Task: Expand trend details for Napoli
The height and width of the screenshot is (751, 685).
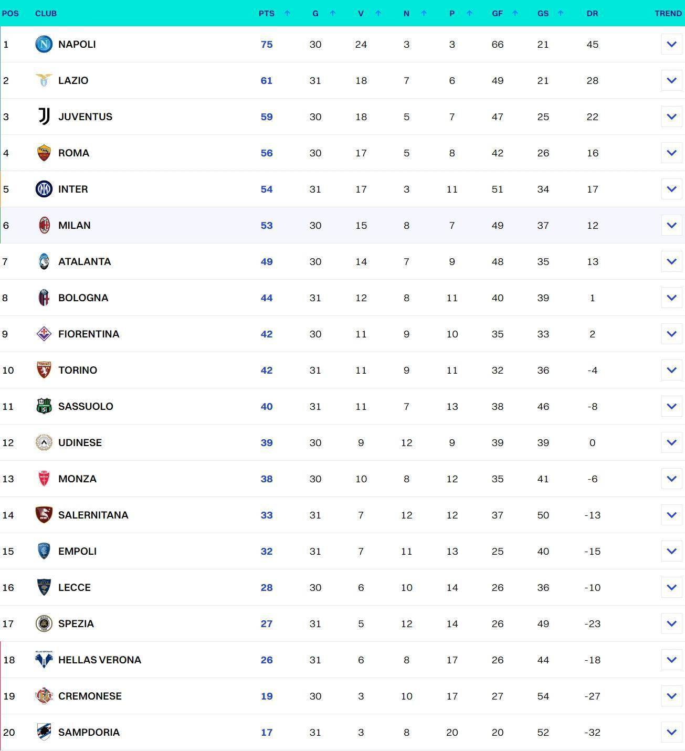Action: (x=671, y=44)
